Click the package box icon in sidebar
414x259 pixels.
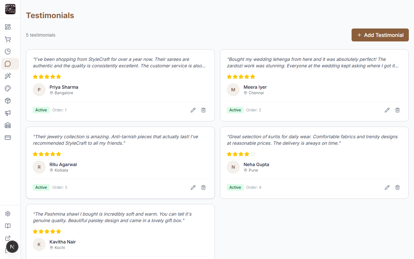8,101
